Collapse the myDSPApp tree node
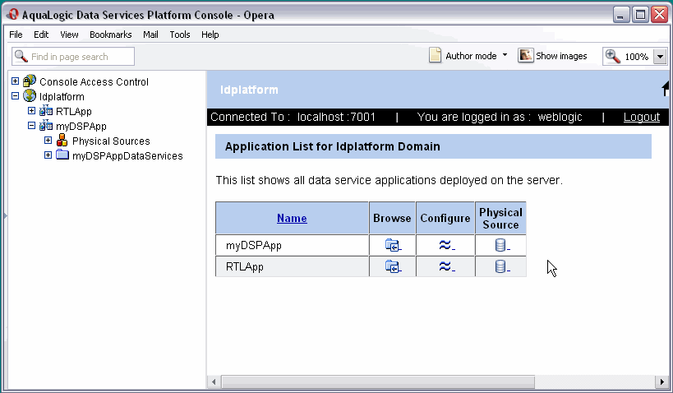673x393 pixels. [31, 126]
